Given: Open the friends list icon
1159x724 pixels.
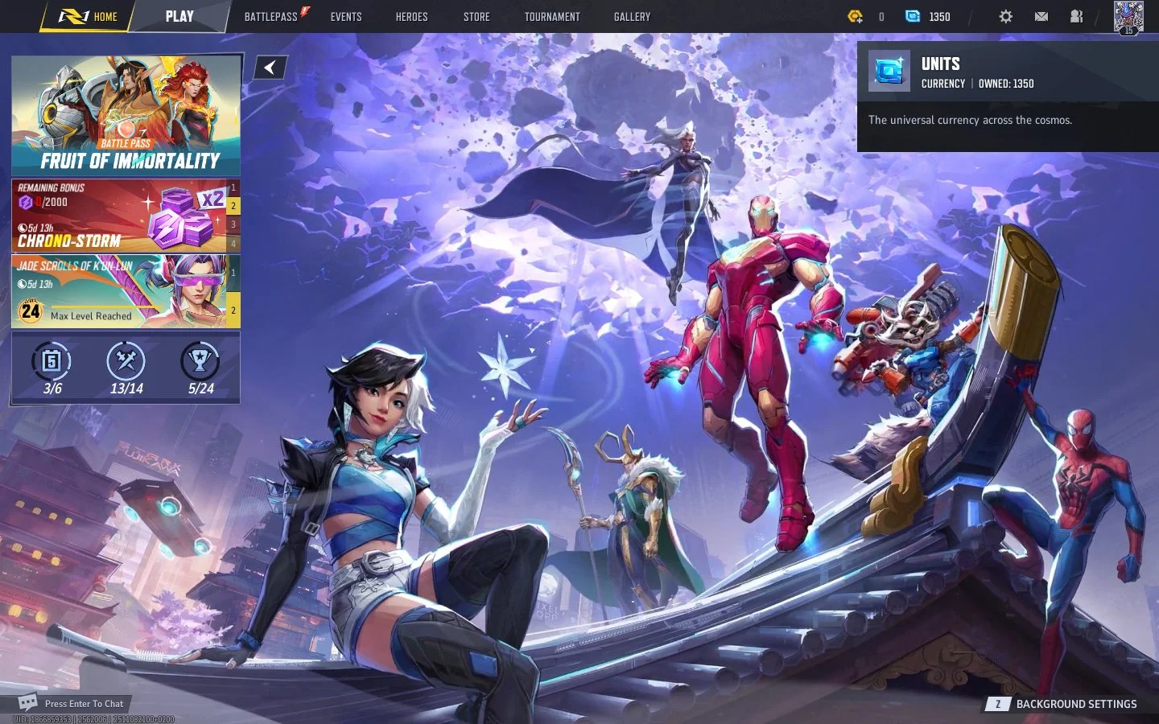Looking at the screenshot, I should (1076, 16).
